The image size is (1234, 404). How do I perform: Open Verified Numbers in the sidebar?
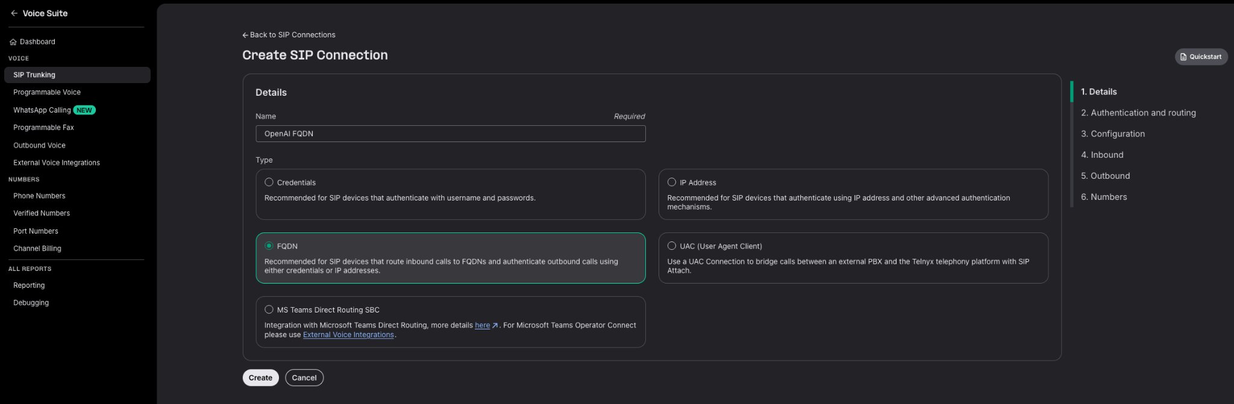(42, 213)
